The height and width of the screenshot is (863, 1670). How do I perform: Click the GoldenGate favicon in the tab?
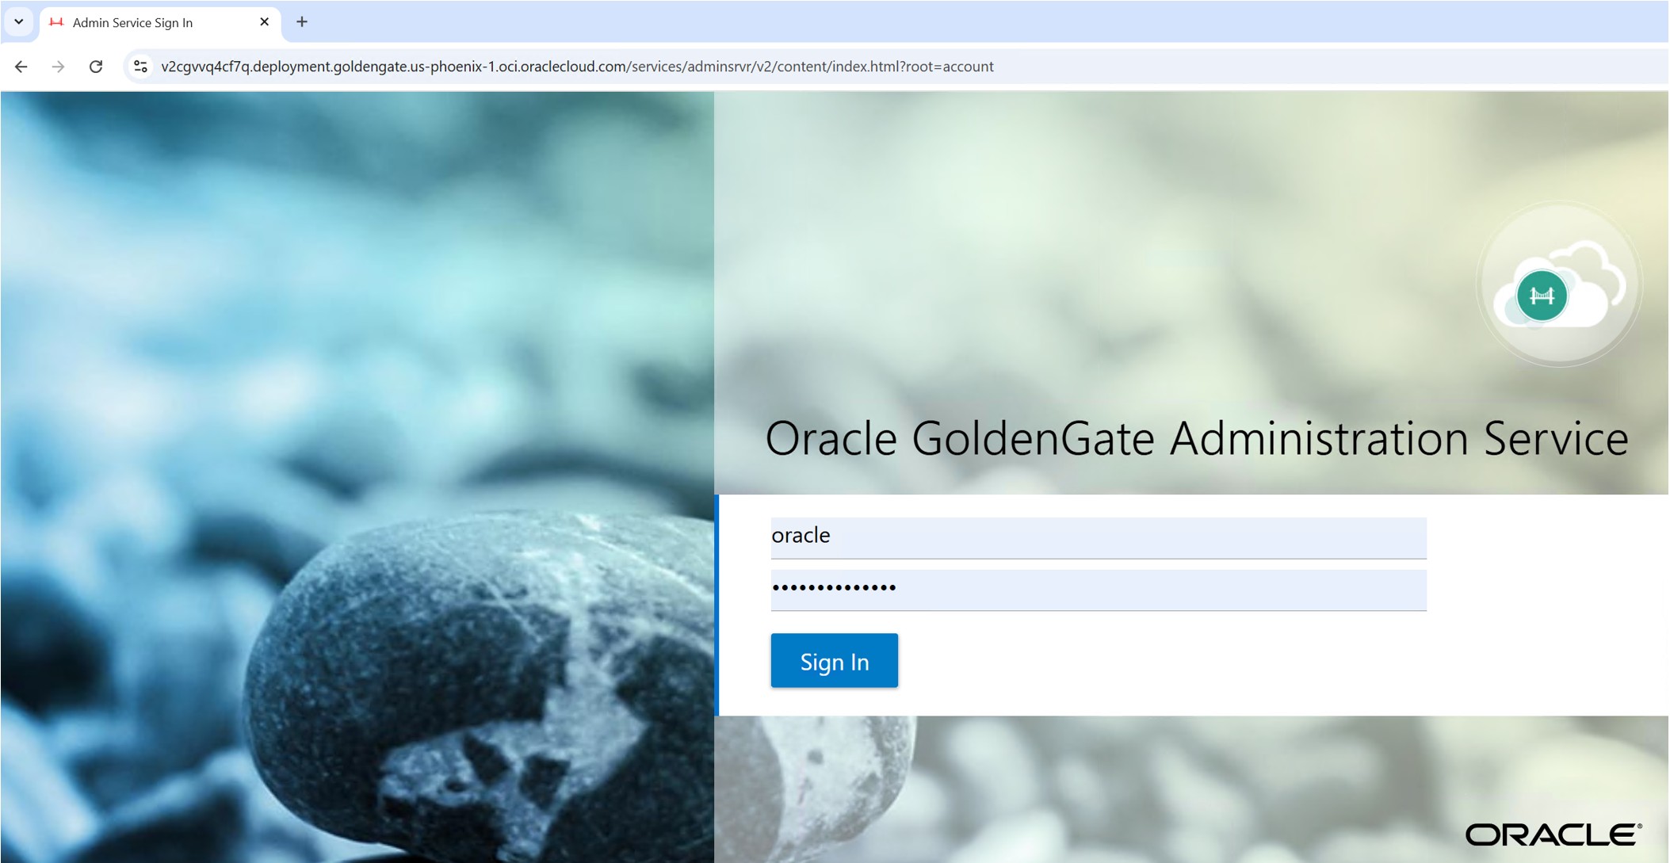point(56,22)
